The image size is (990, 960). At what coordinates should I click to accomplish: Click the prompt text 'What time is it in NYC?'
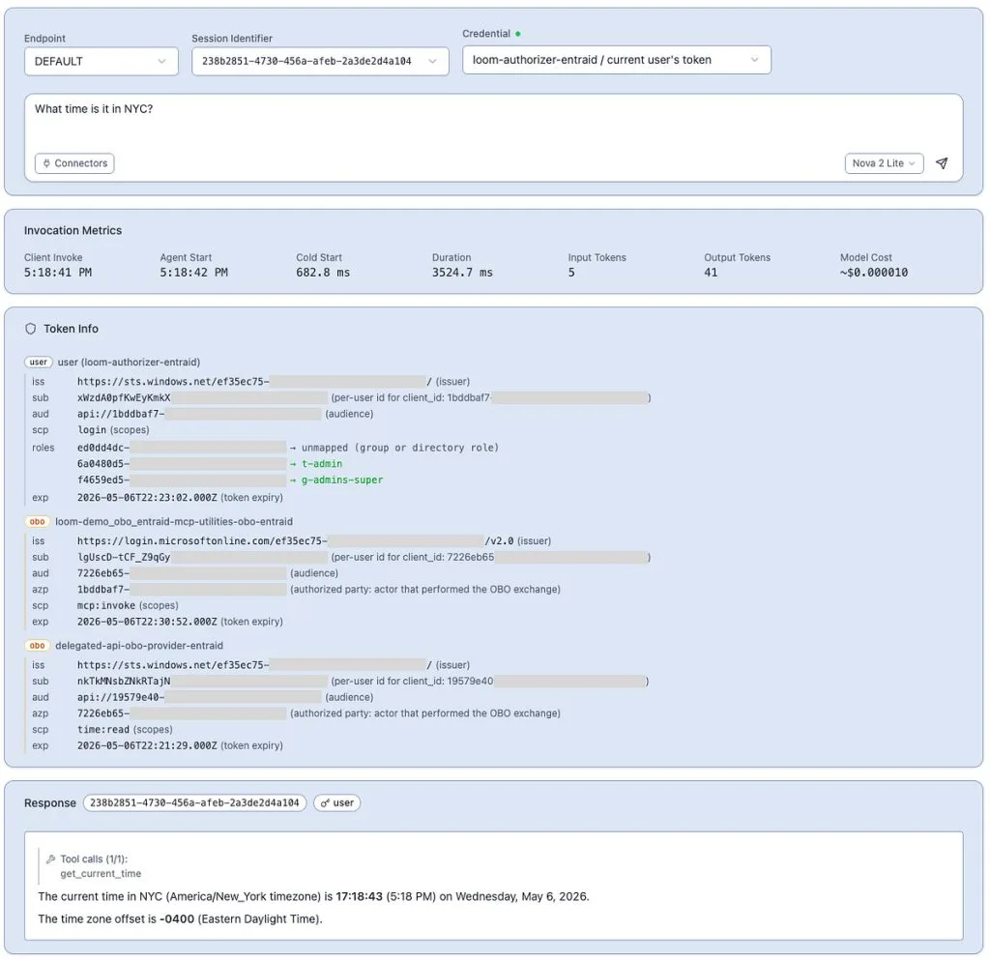point(94,108)
